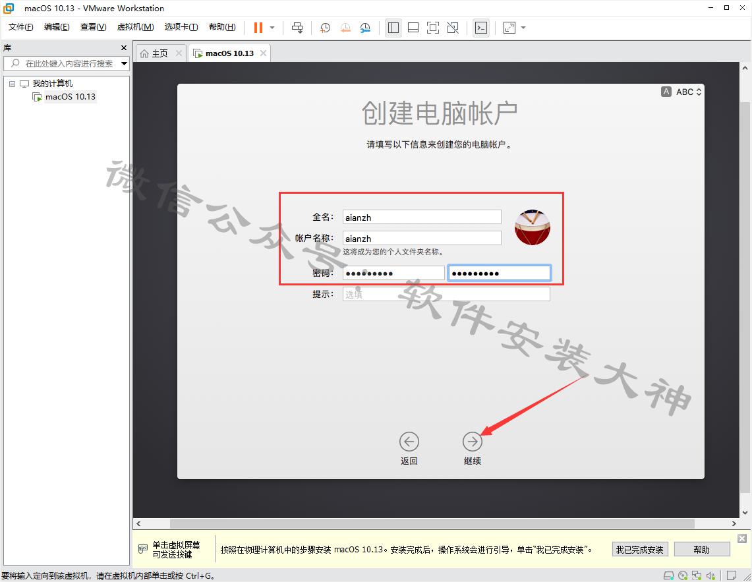This screenshot has height=582, width=752.
Task: Click the hard disk status icon
Action: 668,575
